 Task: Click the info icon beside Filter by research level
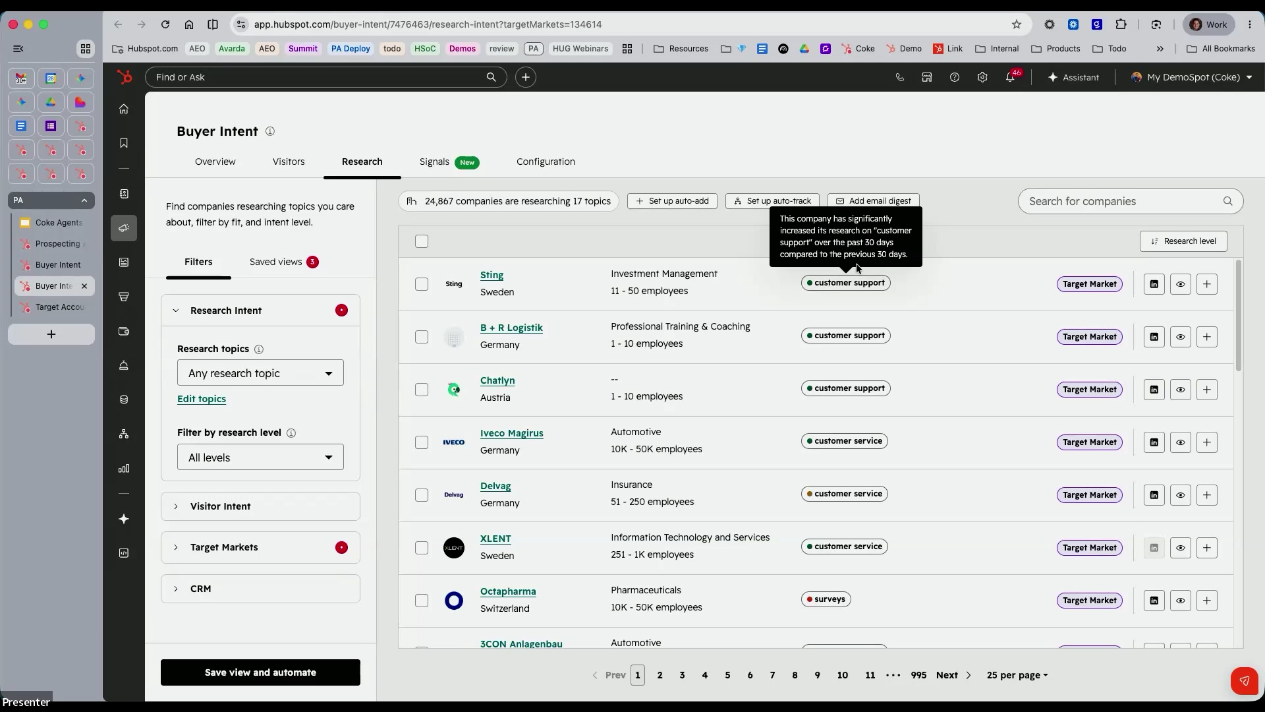click(x=291, y=433)
